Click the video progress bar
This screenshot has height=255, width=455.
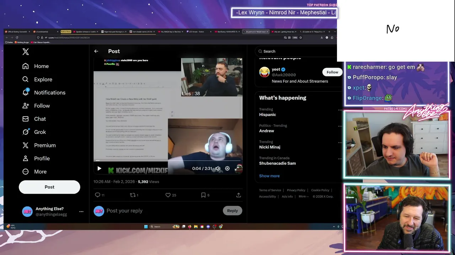tap(168, 161)
